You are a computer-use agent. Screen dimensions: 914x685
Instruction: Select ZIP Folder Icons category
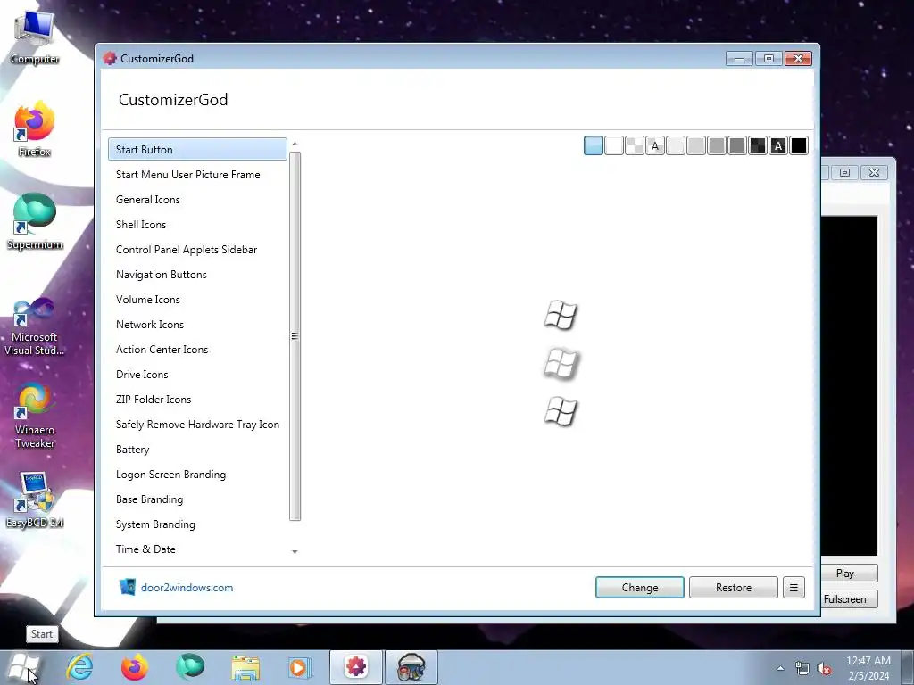tap(197, 400)
